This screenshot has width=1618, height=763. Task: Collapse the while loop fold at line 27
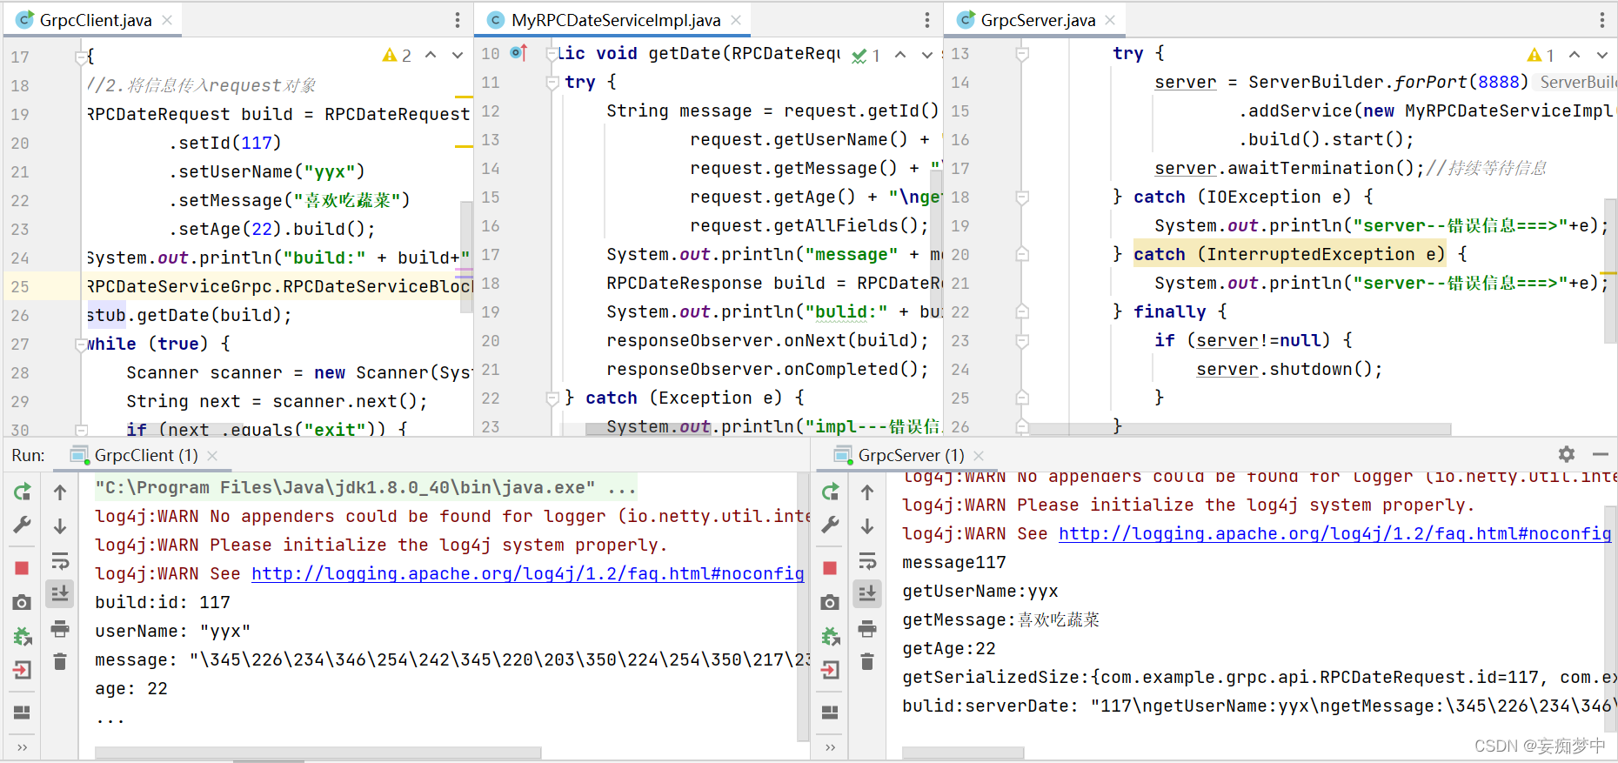pos(81,345)
